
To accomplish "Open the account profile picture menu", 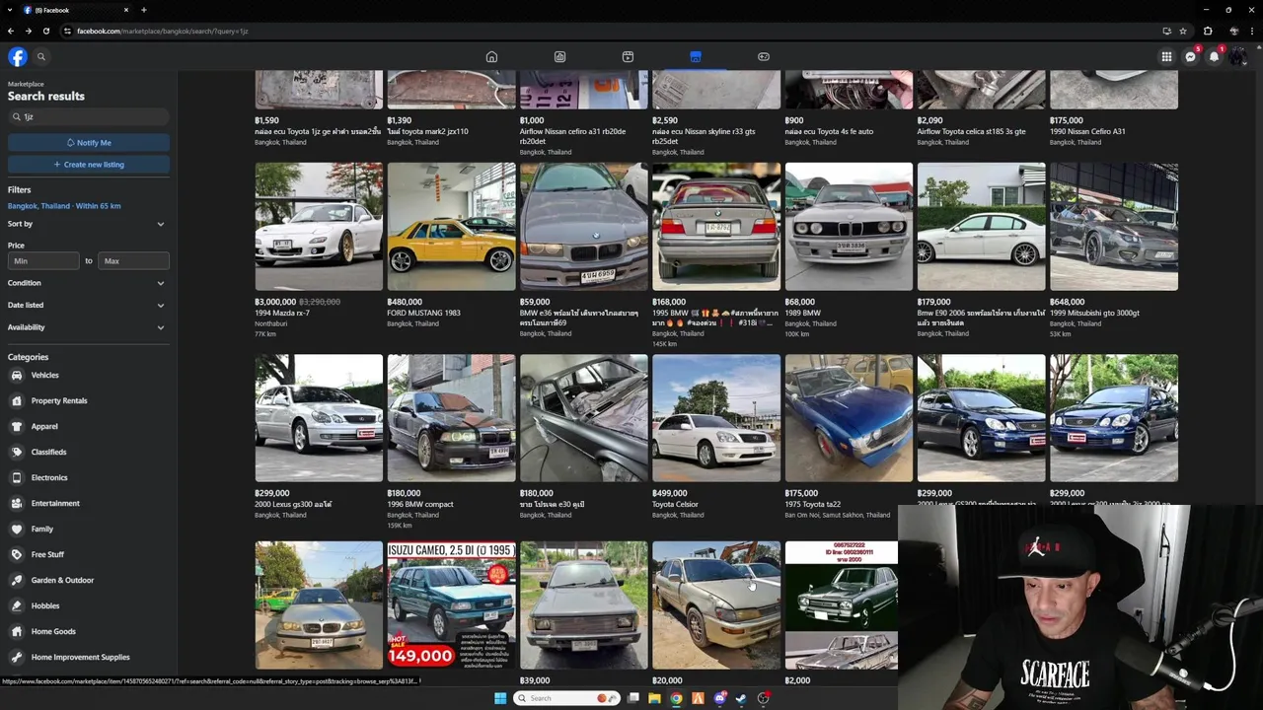I will click(x=1237, y=56).
